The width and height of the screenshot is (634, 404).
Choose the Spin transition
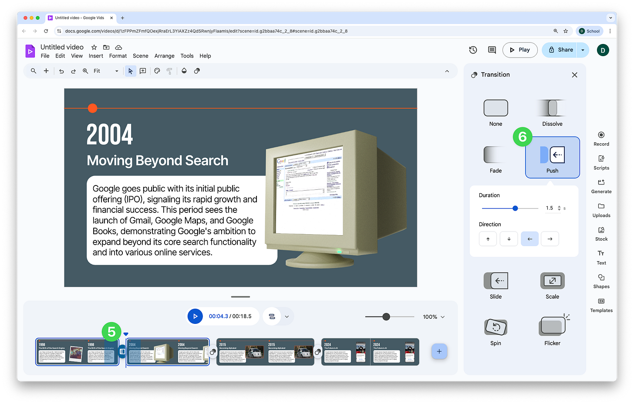tap(496, 332)
